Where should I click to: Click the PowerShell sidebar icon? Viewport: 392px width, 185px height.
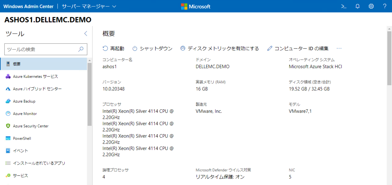coord(8,138)
